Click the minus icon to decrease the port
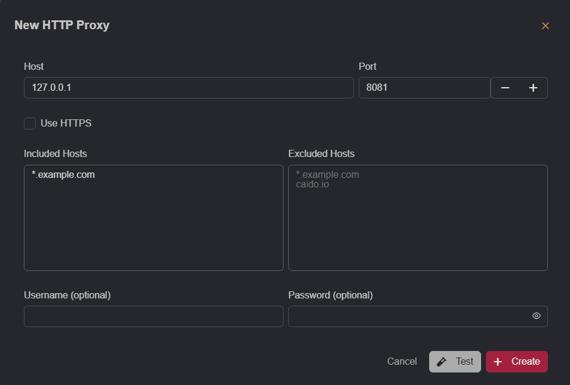570x385 pixels. (x=505, y=87)
